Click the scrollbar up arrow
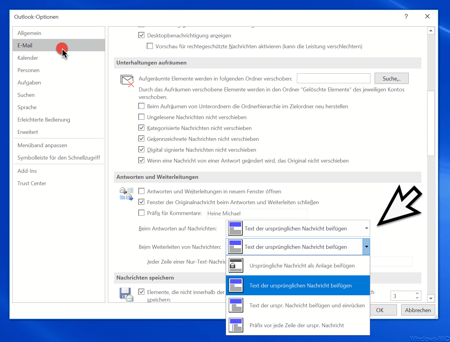Screen dimensions: 450x342 [431, 30]
